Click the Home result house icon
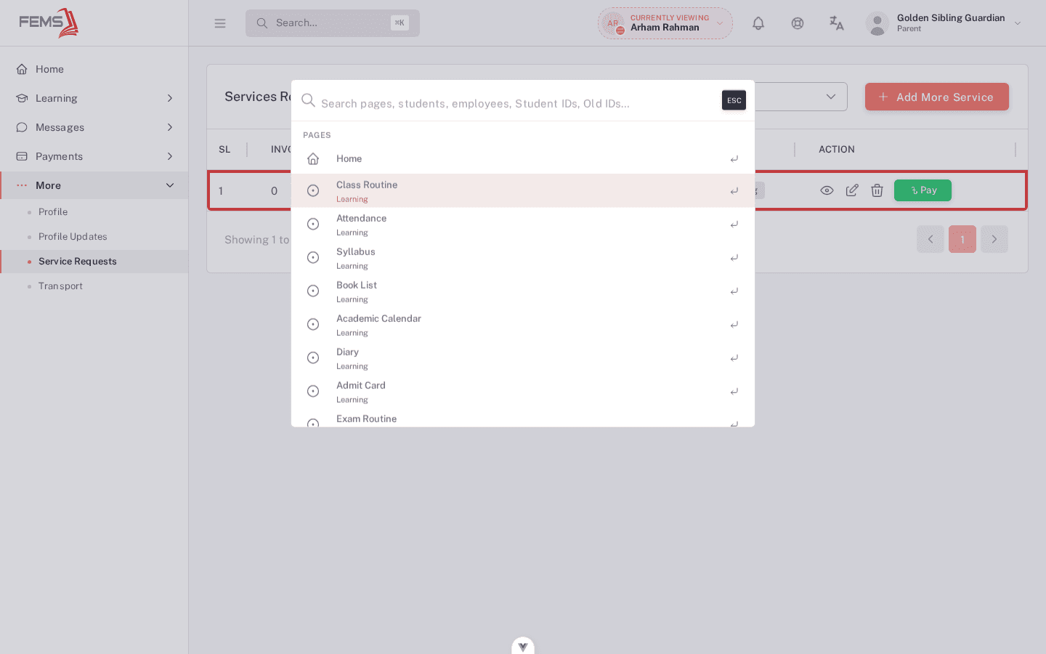This screenshot has width=1046, height=654. (x=313, y=158)
